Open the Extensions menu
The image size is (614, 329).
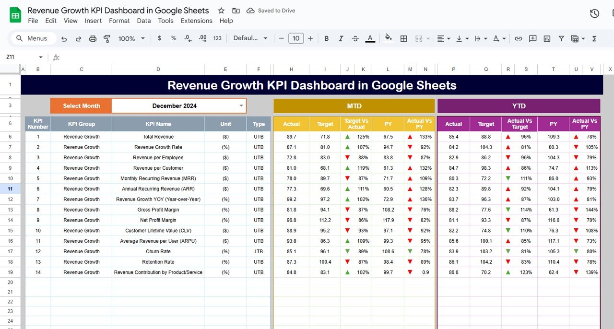click(196, 21)
